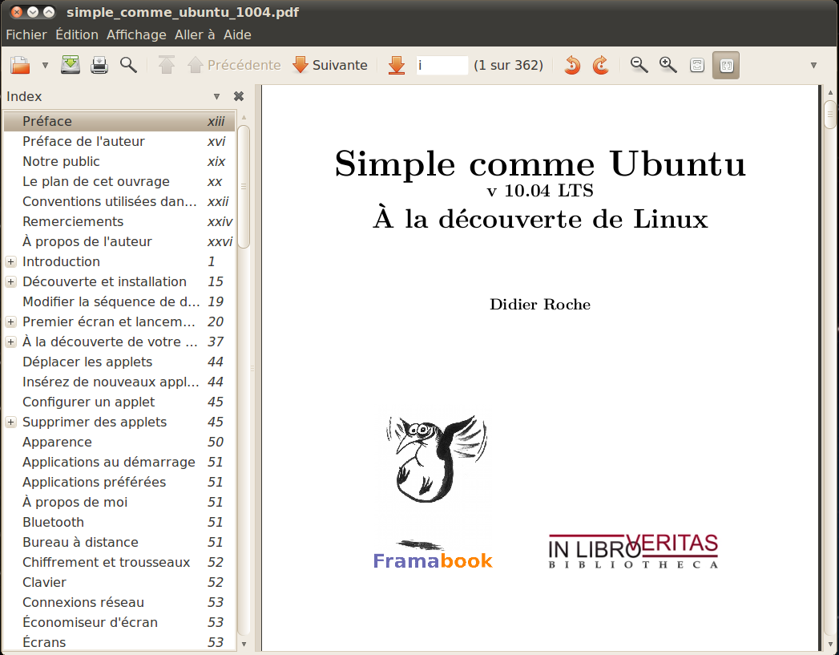
Task: Expand the Introduction section in index
Action: pyautogui.click(x=10, y=261)
